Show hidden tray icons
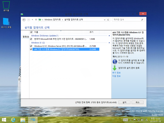Image resolution: width=164 pixels, height=123 pixels. (131, 120)
